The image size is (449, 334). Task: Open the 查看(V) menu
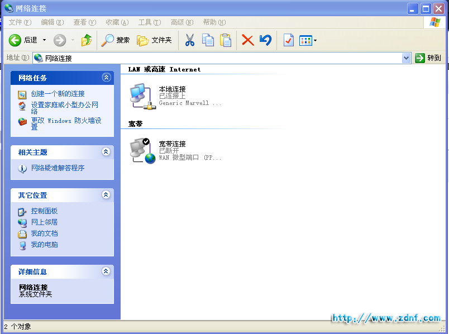point(85,22)
